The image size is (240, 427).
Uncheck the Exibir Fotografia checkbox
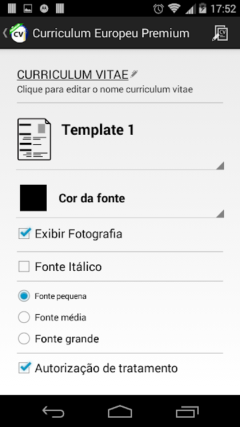click(x=24, y=234)
